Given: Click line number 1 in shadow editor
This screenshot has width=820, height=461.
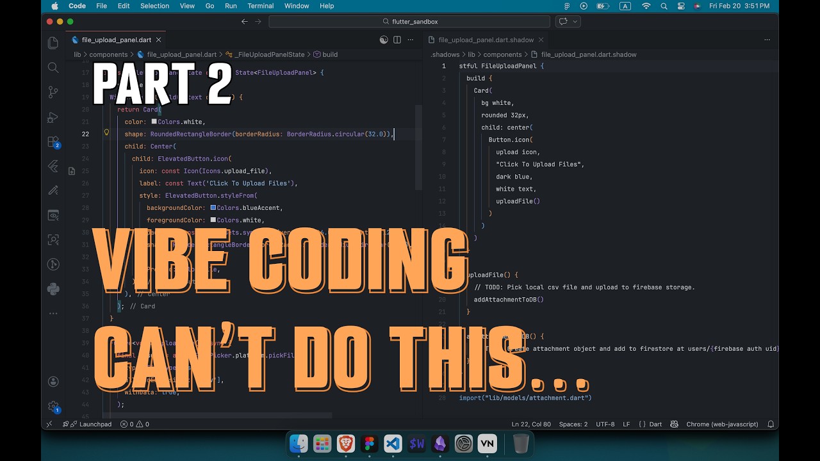Looking at the screenshot, I should click(443, 66).
